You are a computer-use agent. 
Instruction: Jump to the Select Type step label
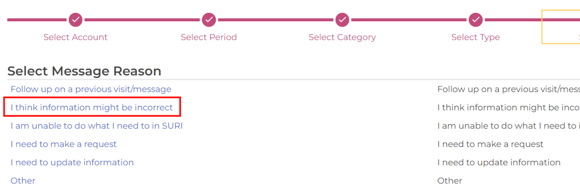pyautogui.click(x=476, y=37)
